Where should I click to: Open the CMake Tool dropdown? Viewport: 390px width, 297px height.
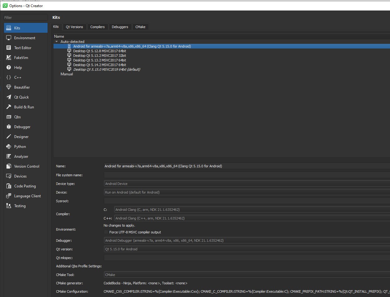tap(247, 275)
